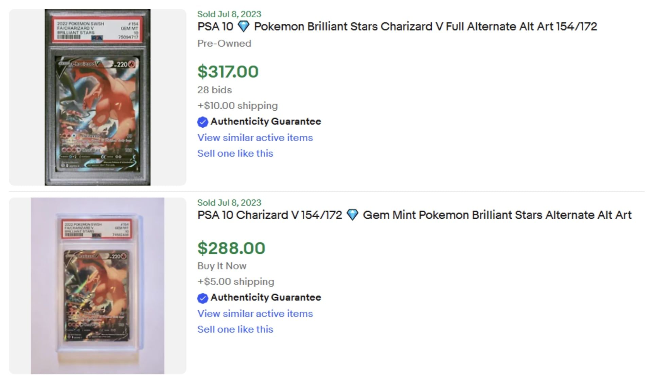This screenshot has height=383, width=655.
Task: Click the blue Authenticity Guarantee checkmark on the $317.00 listing
Action: [x=202, y=122]
